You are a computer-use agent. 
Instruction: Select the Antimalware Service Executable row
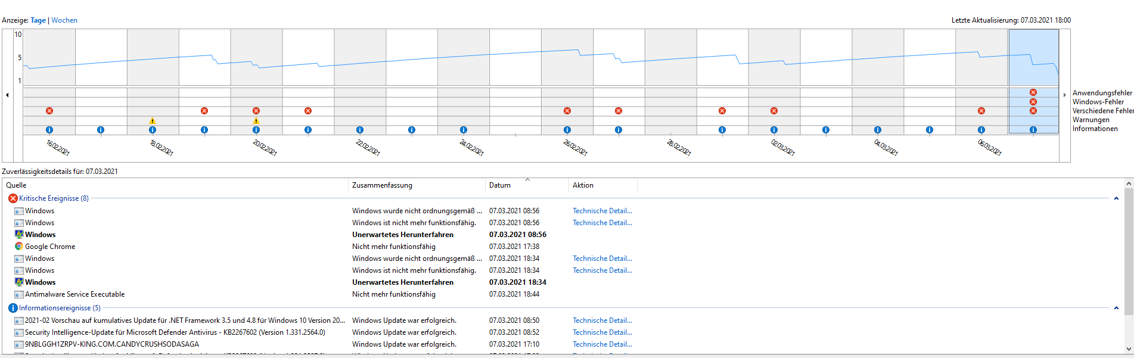tap(74, 294)
